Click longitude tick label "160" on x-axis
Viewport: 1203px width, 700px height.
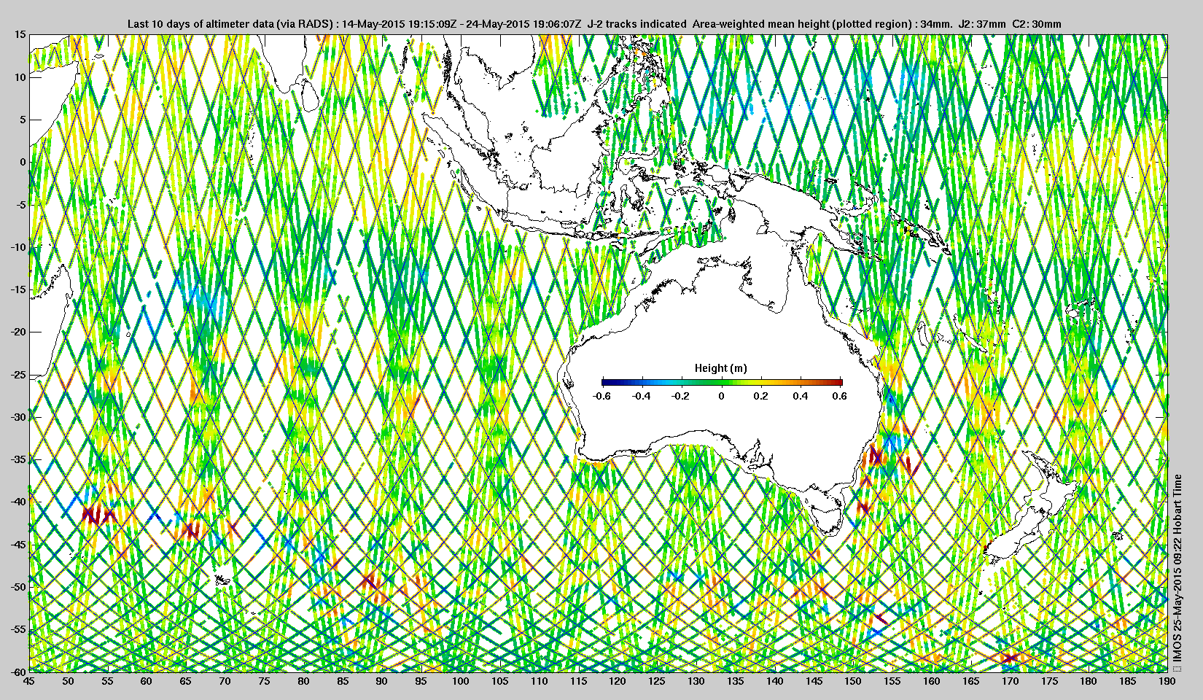(x=931, y=681)
